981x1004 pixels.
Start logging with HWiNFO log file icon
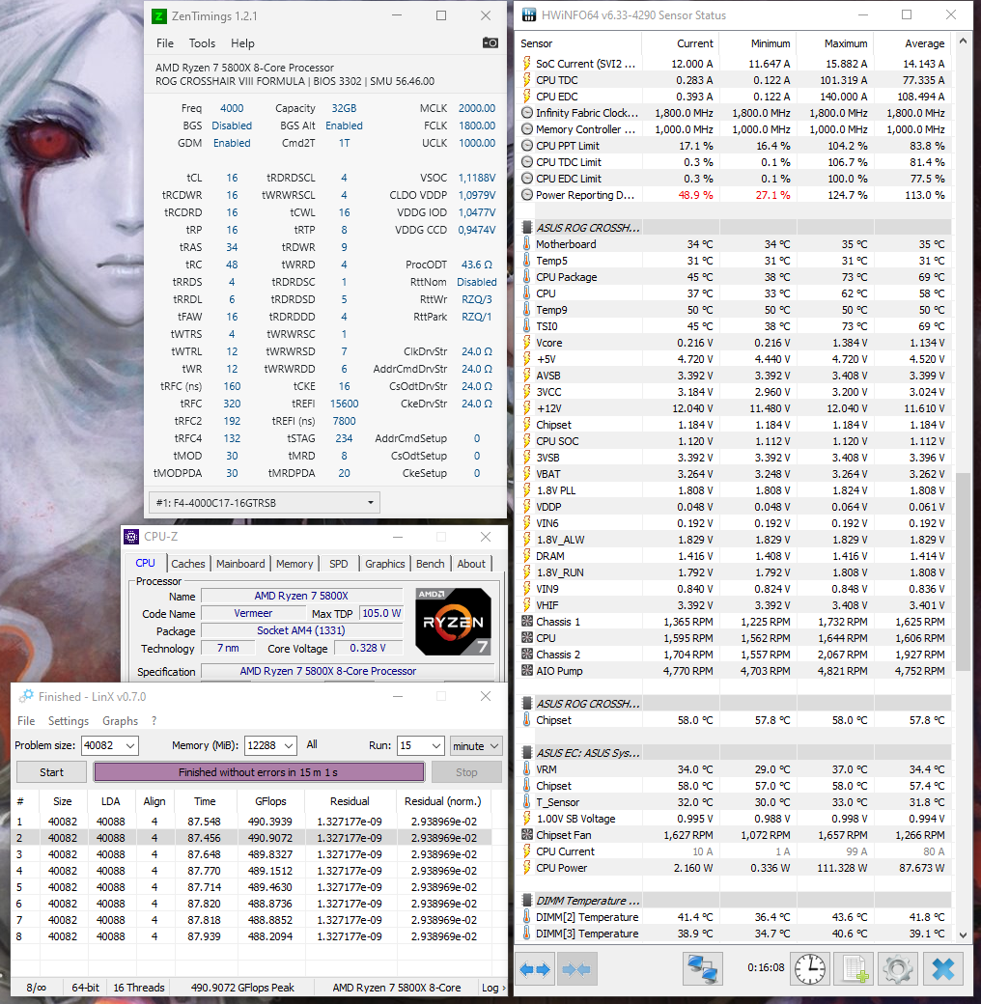coord(854,969)
